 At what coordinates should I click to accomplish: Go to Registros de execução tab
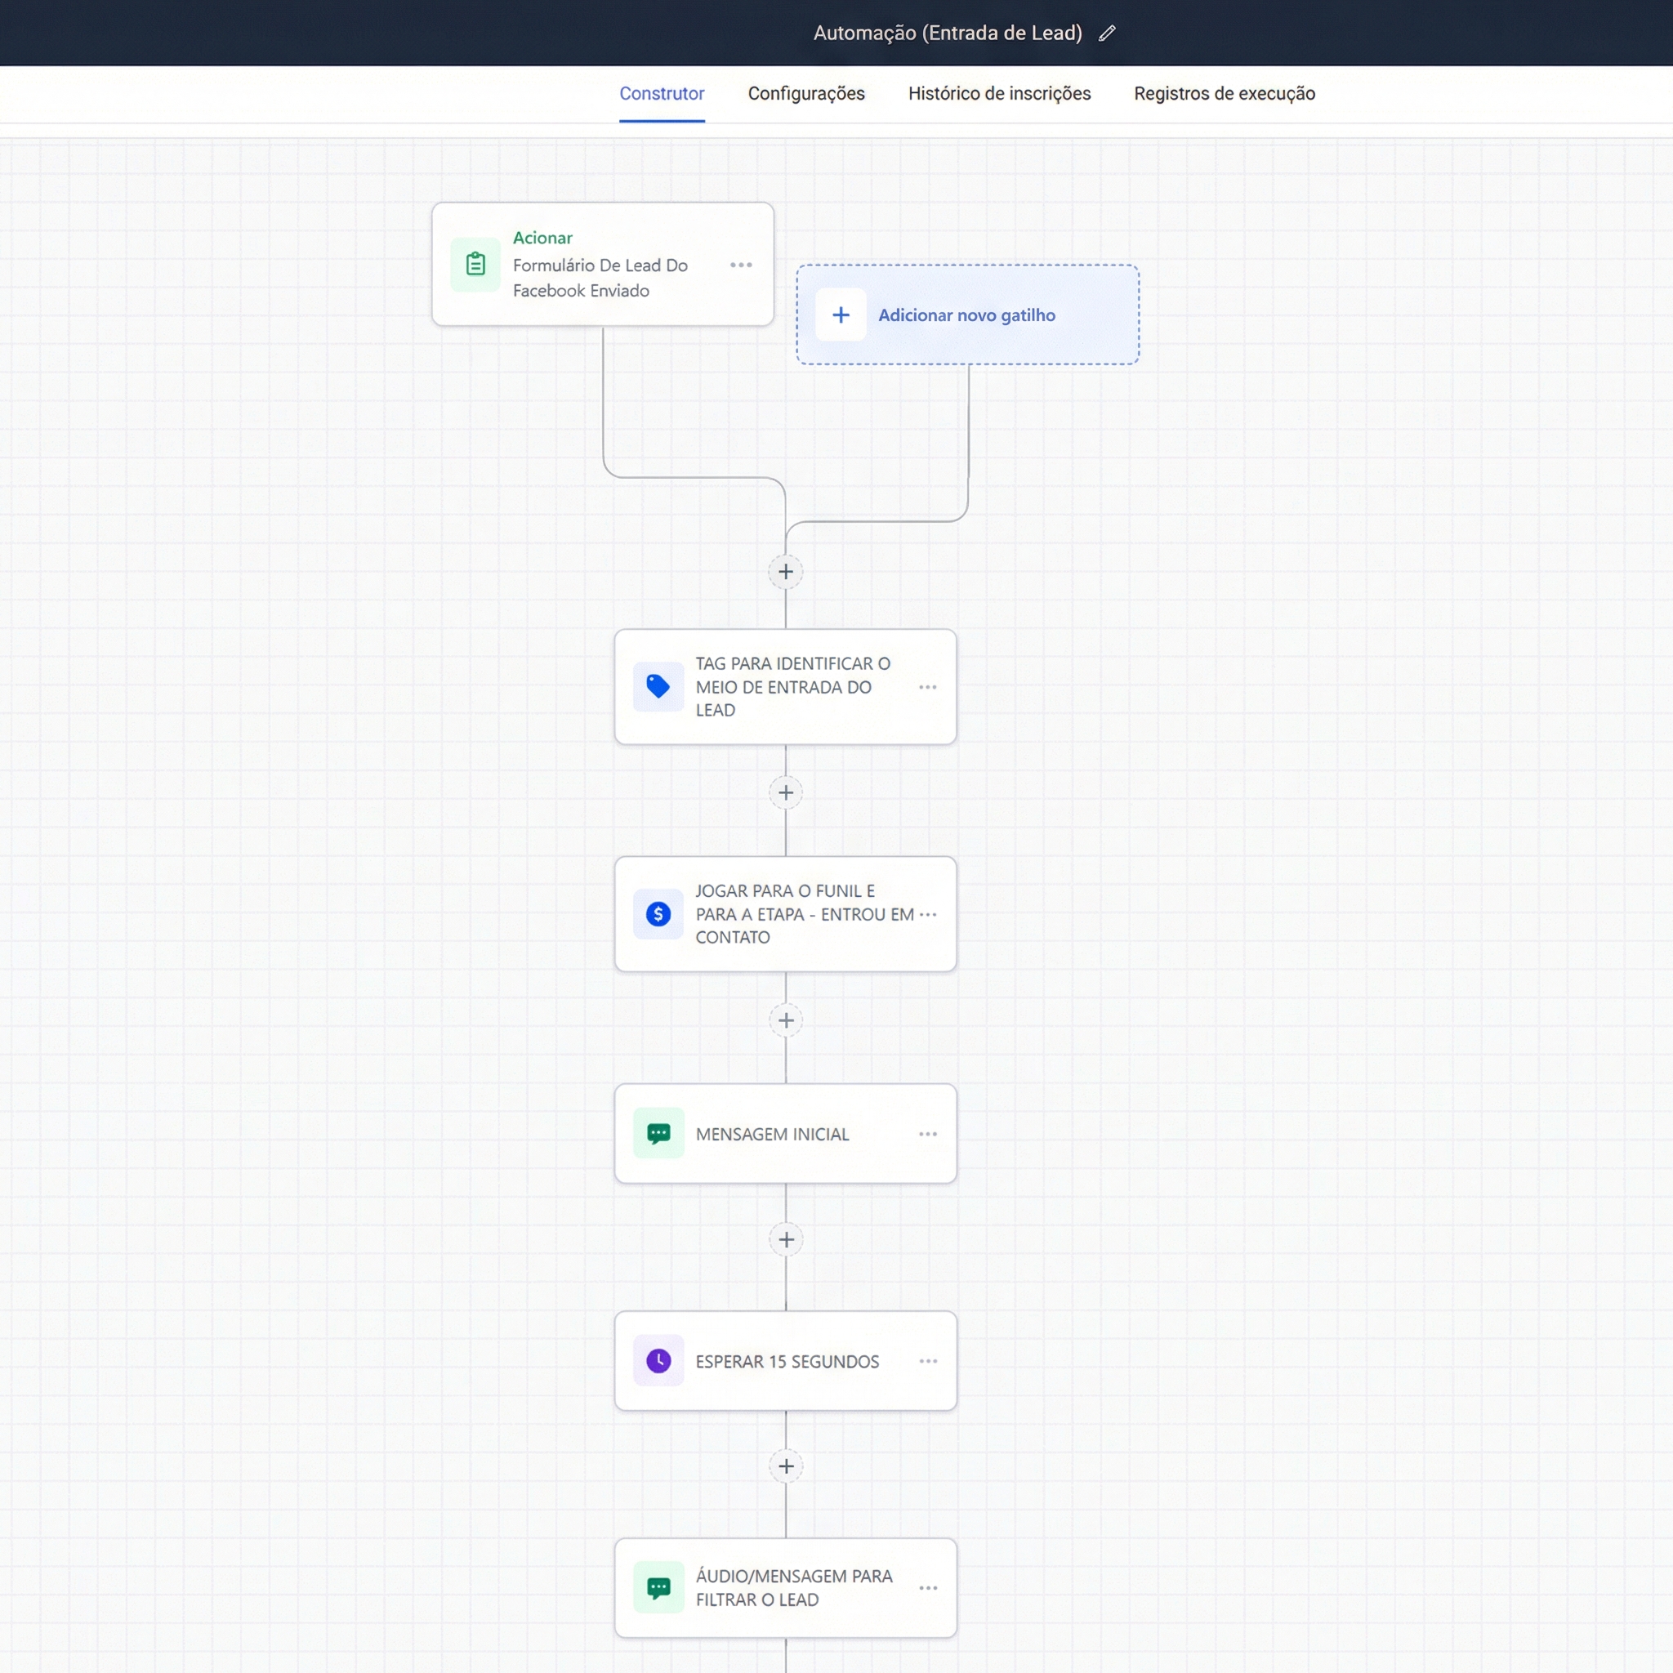pyautogui.click(x=1224, y=93)
